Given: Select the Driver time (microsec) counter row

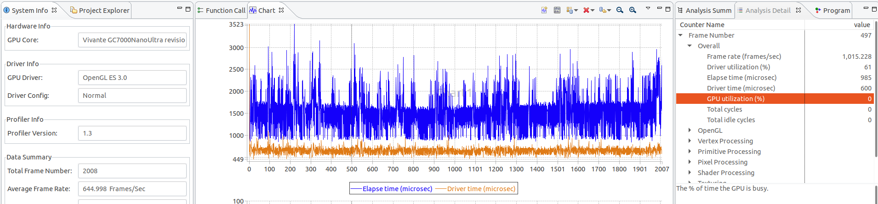Looking at the screenshot, I should (775, 88).
